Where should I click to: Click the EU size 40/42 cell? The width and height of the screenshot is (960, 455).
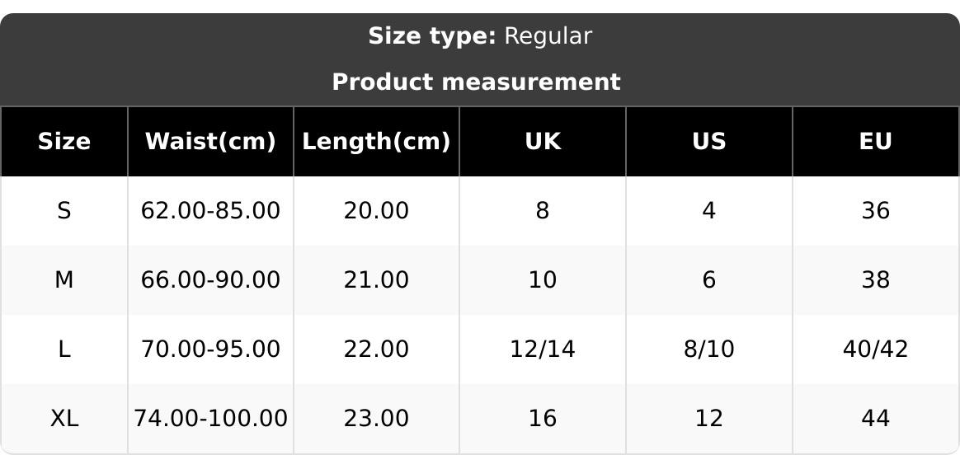(875, 349)
